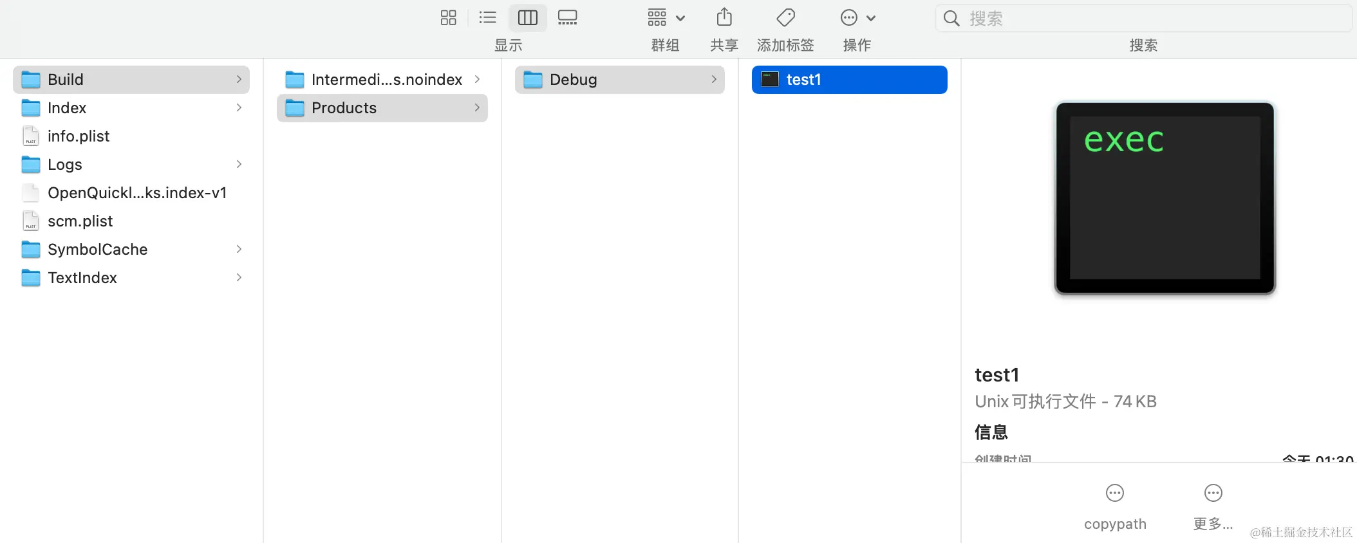
Task: Switch to icon view in toolbar
Action: pos(448,17)
